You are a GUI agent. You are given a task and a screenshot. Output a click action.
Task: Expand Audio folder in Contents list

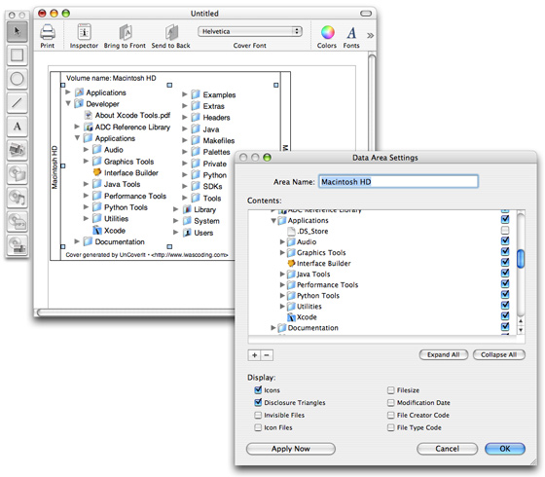(x=282, y=241)
